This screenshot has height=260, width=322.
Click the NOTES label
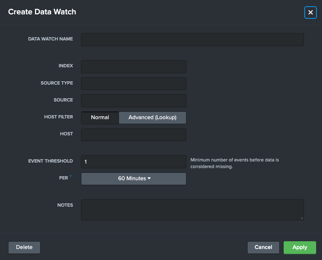(65, 205)
